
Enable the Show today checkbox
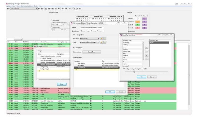(51, 20)
